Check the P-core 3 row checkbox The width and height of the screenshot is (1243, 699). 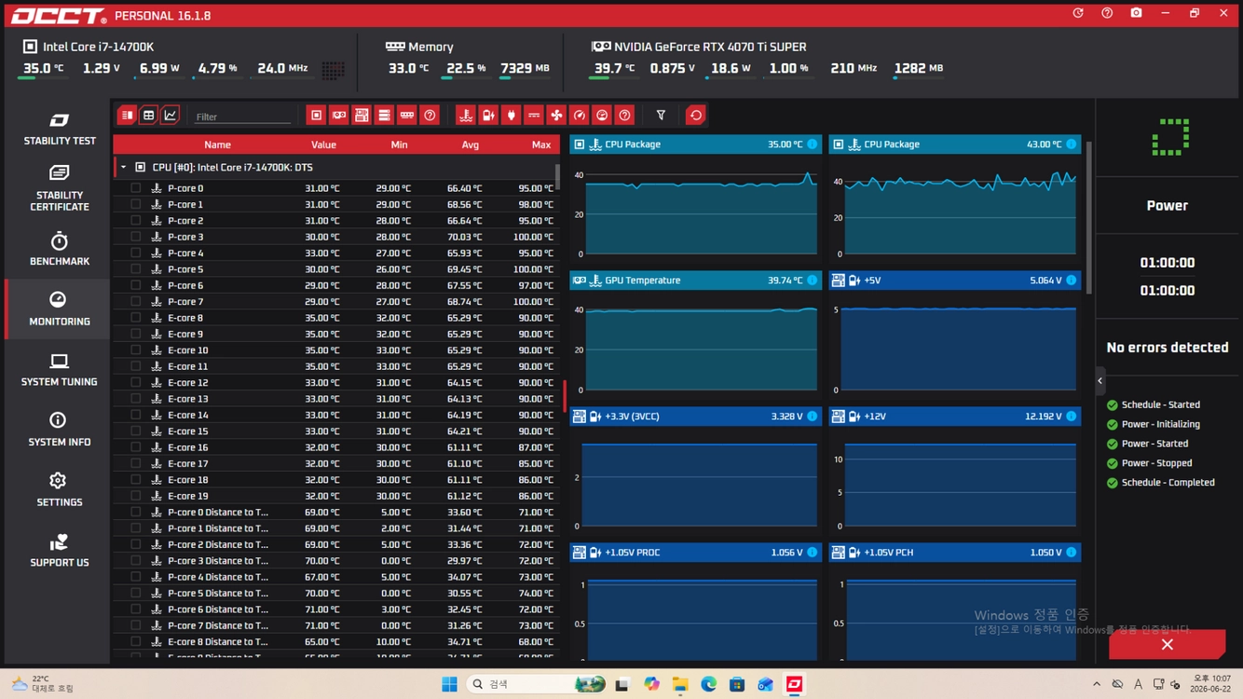[x=136, y=237]
